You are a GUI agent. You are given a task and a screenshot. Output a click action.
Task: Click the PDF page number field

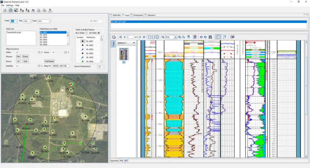point(130,37)
